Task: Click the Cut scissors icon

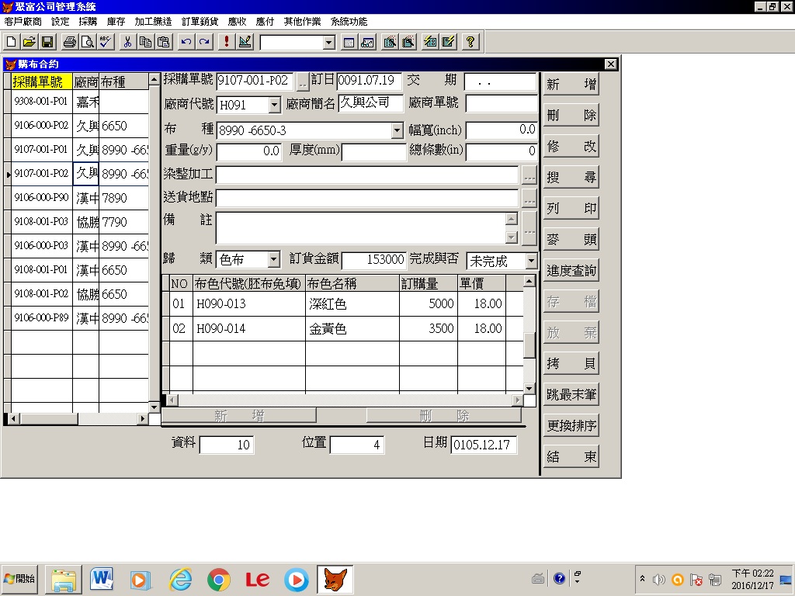Action: tap(128, 42)
